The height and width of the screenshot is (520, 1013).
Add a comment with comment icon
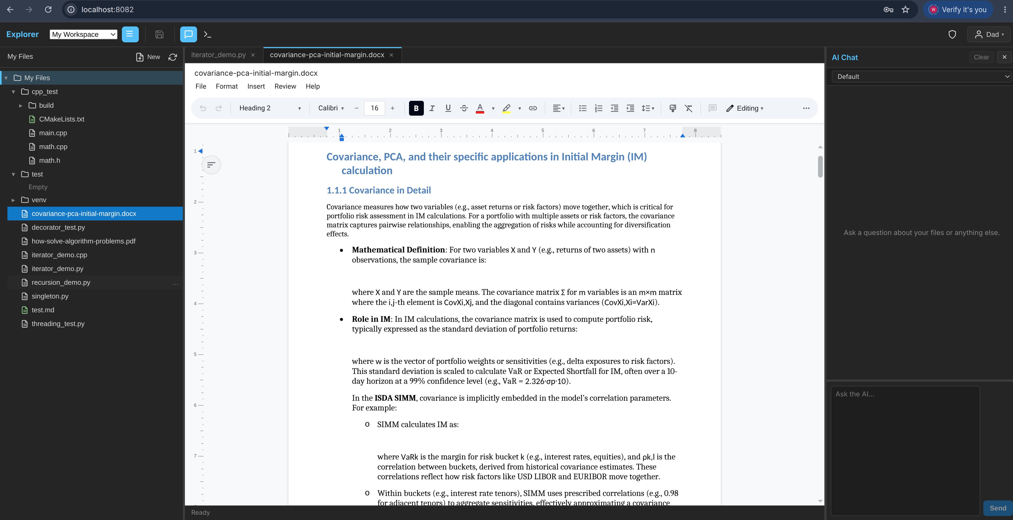tap(712, 108)
